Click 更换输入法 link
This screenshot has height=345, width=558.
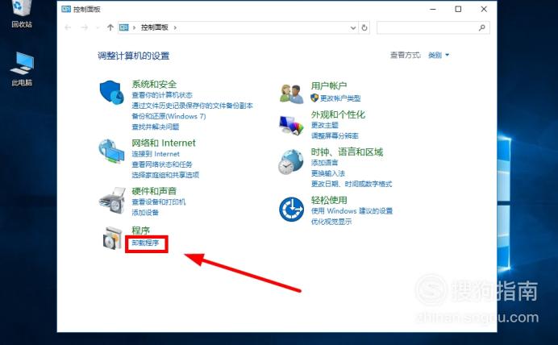(328, 173)
